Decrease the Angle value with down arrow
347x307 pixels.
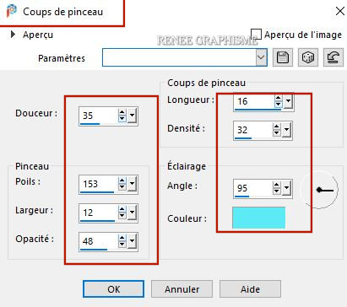[277, 191]
